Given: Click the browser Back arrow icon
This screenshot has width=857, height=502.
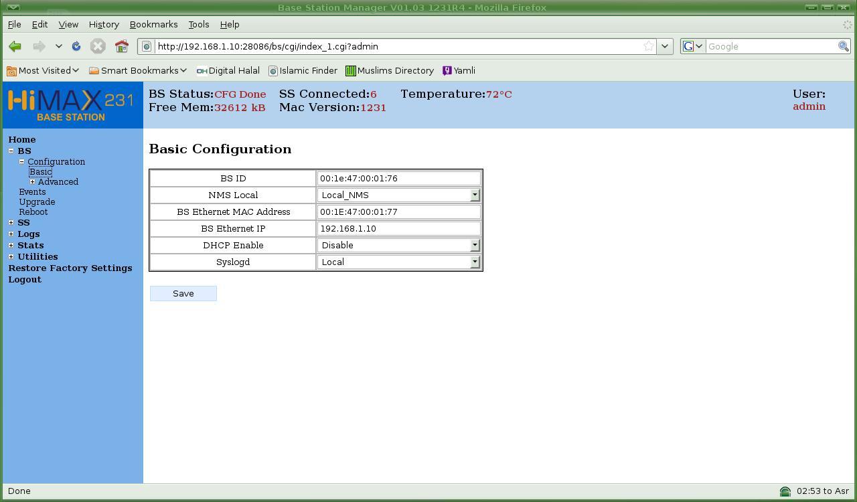Looking at the screenshot, I should pyautogui.click(x=15, y=46).
